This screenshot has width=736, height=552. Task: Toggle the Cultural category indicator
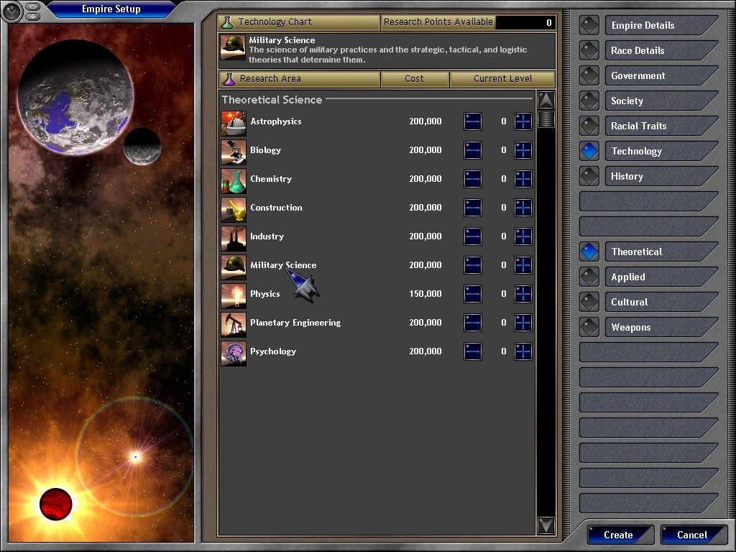coord(589,302)
